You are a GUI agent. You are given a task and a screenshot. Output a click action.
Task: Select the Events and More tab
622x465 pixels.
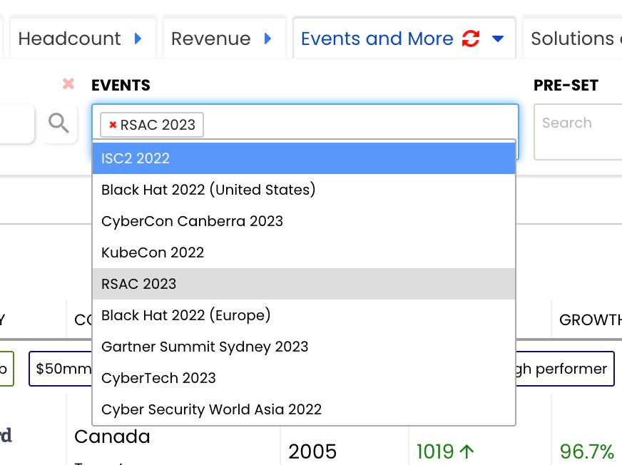pos(404,39)
